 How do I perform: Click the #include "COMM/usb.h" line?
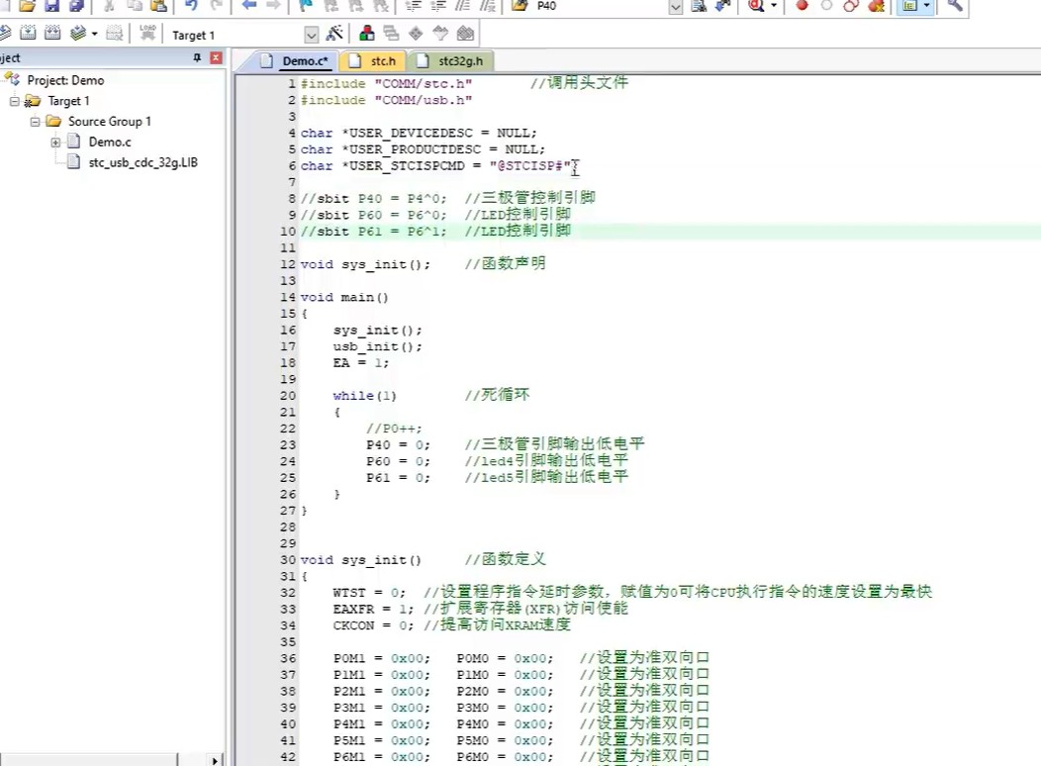(386, 100)
